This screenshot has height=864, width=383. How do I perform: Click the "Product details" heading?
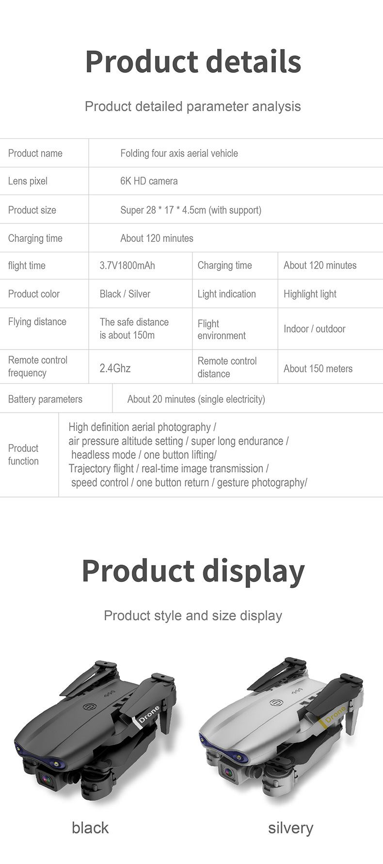pos(193,62)
